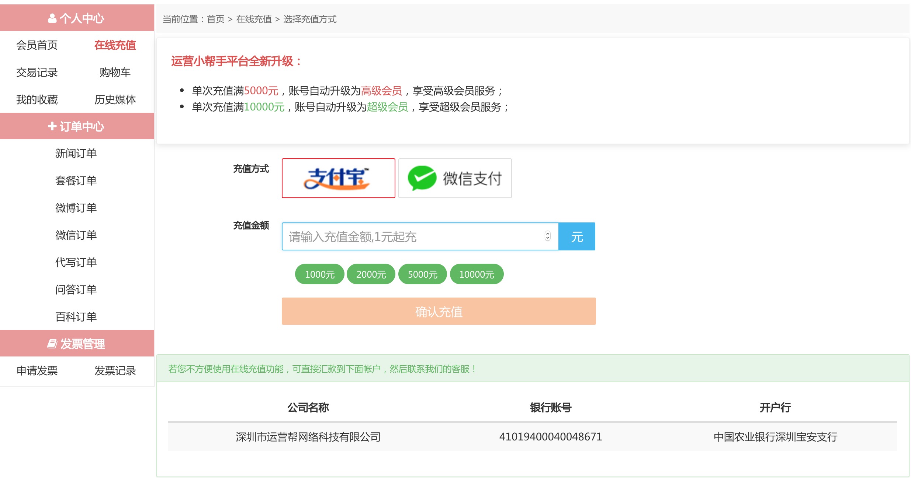
Task: Click the 发票管理 section header
Action: (77, 343)
